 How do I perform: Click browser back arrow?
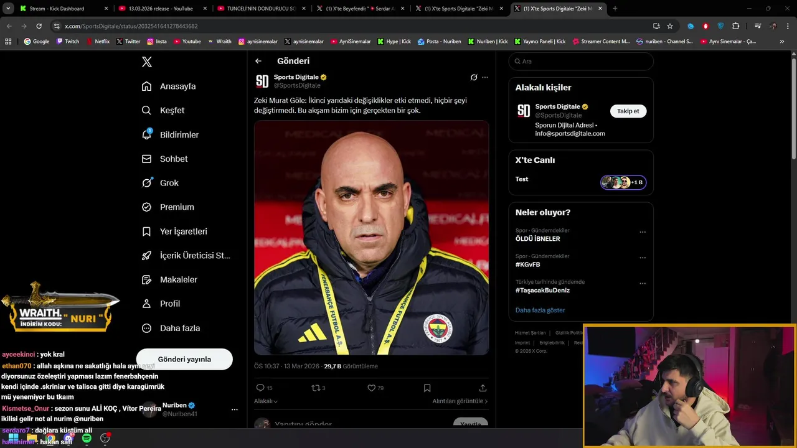9,26
